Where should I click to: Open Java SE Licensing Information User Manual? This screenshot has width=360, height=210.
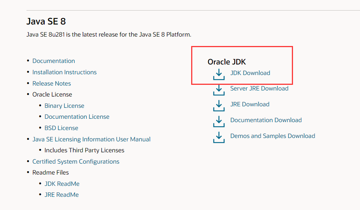(x=91, y=139)
